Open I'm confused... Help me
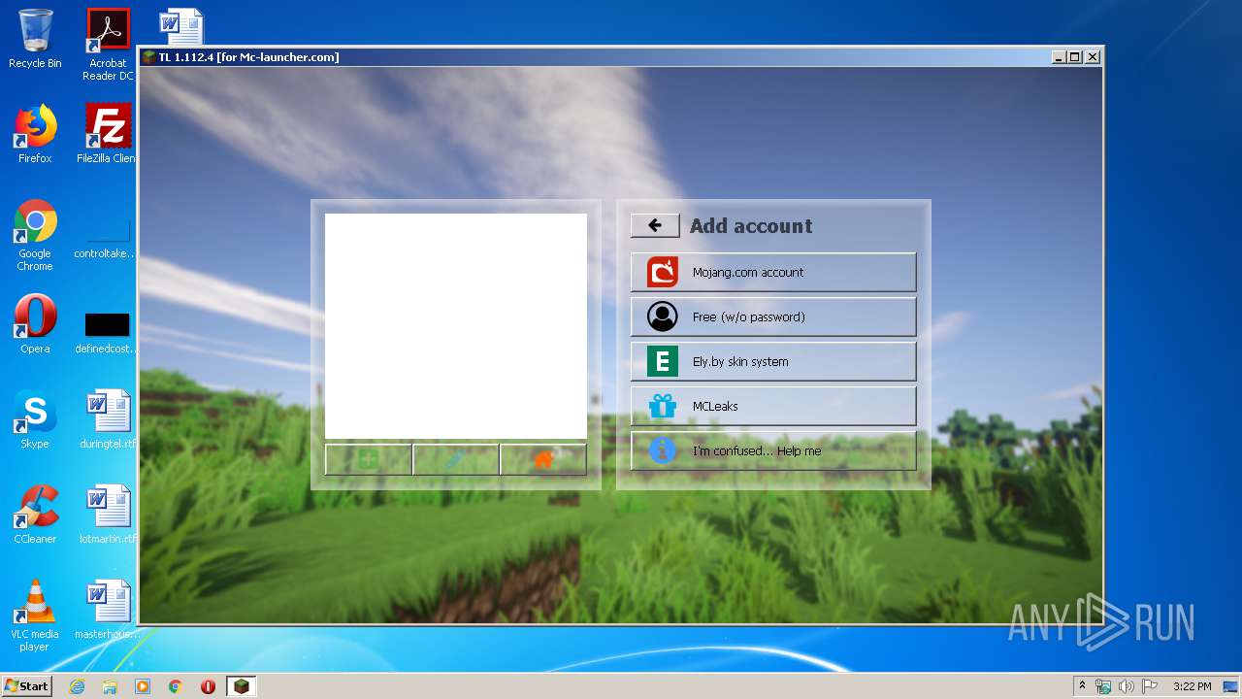 [x=773, y=450]
